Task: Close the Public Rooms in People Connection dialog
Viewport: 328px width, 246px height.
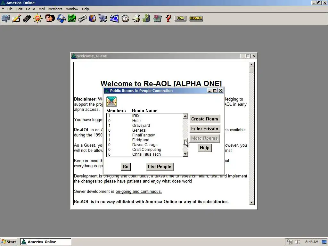Action: pyautogui.click(x=221, y=91)
